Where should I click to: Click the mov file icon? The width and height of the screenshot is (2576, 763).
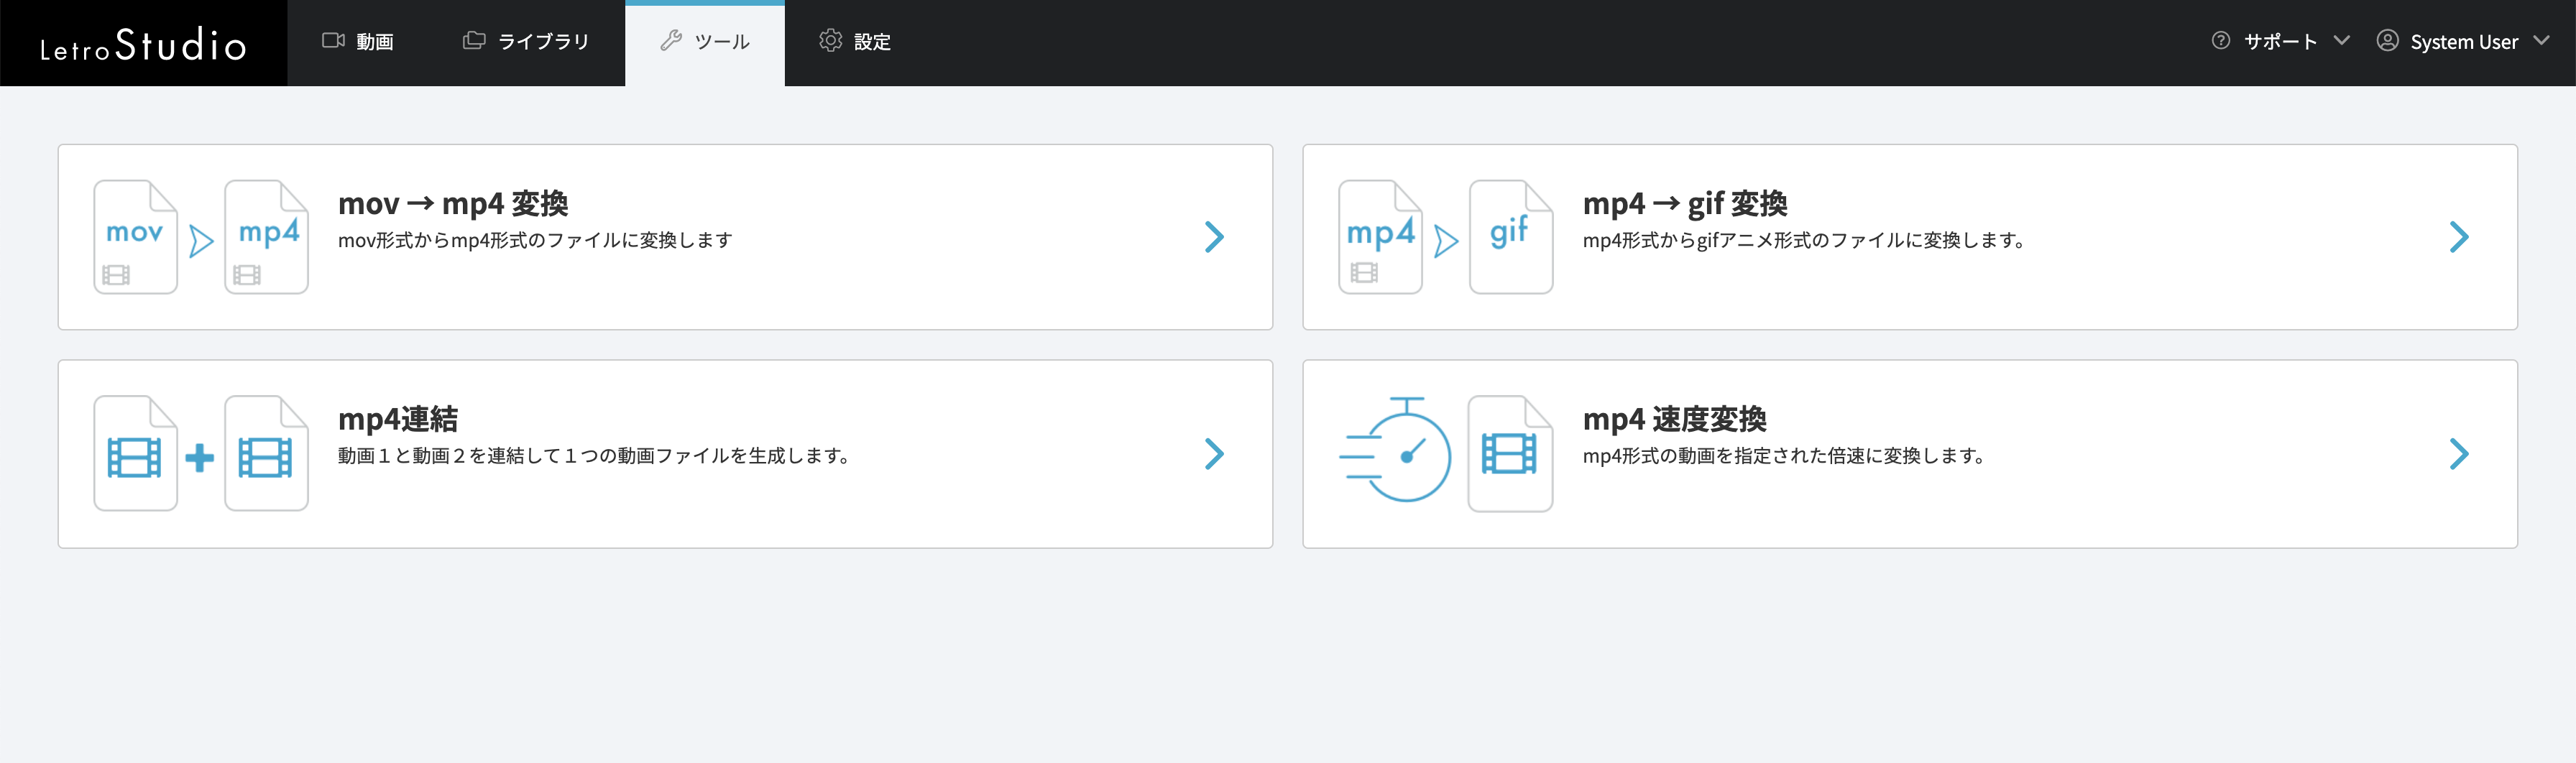(136, 237)
